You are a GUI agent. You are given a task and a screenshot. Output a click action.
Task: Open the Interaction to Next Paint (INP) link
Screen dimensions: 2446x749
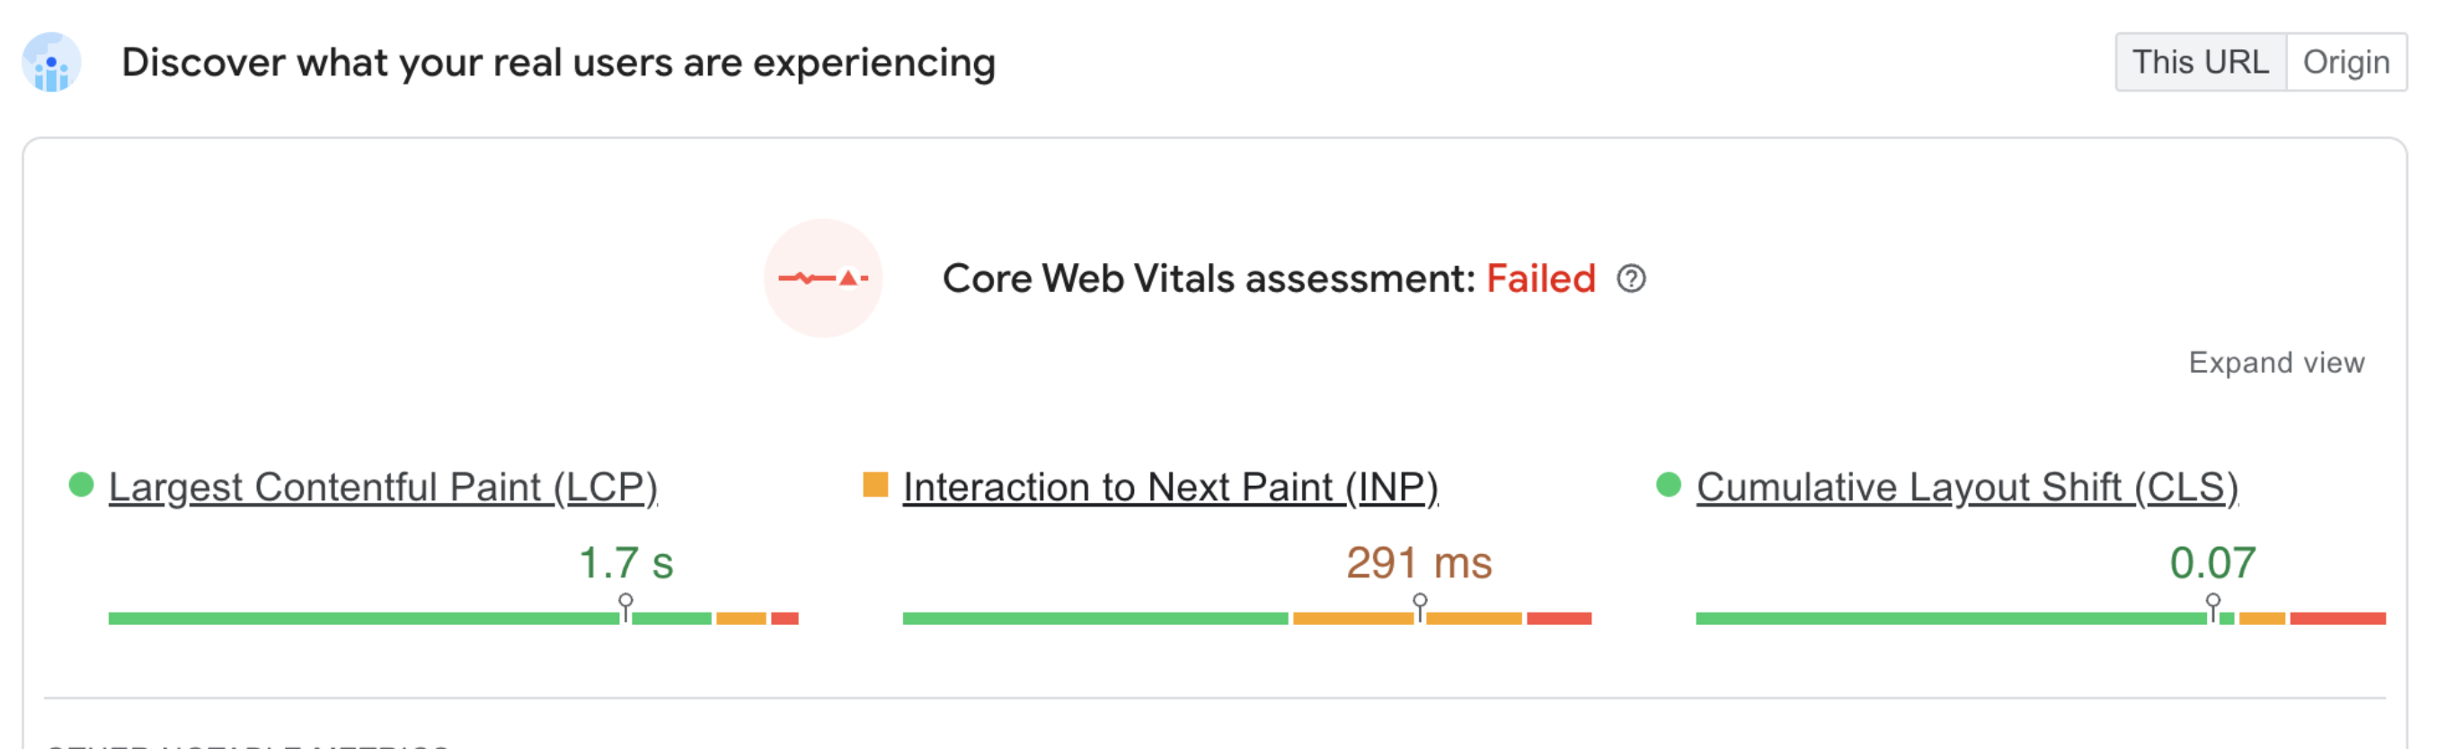(x=1170, y=487)
